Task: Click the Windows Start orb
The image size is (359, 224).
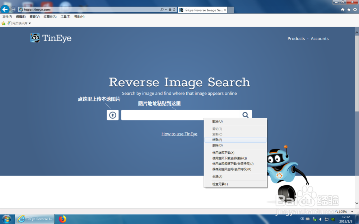Action: 6,219
